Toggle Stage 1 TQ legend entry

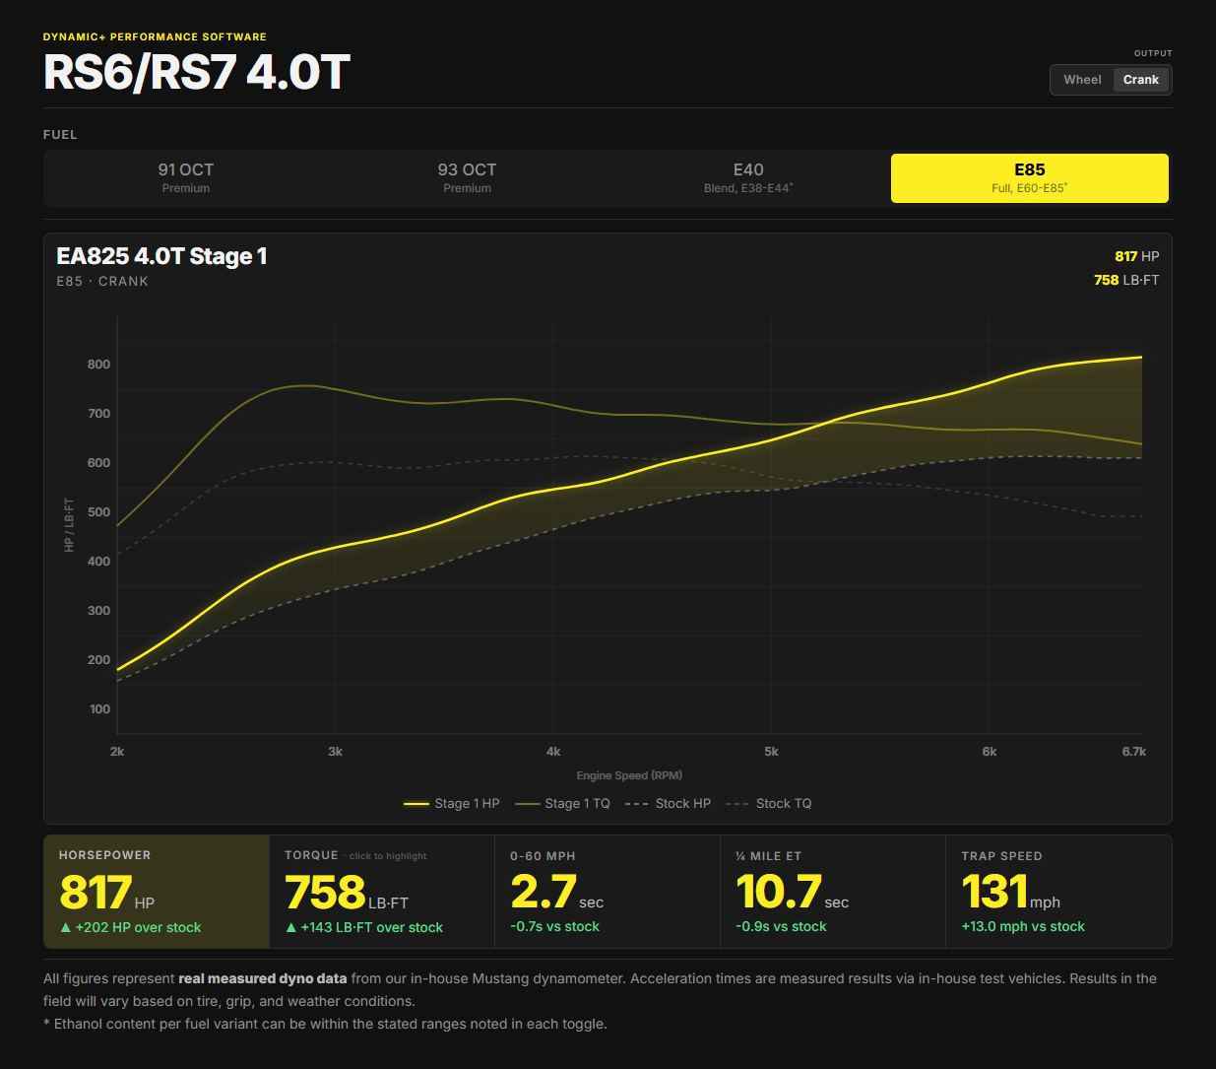click(x=562, y=804)
